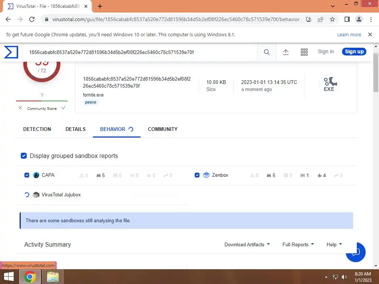
Task: Toggle the Chrome side panel icon
Action: (347, 19)
